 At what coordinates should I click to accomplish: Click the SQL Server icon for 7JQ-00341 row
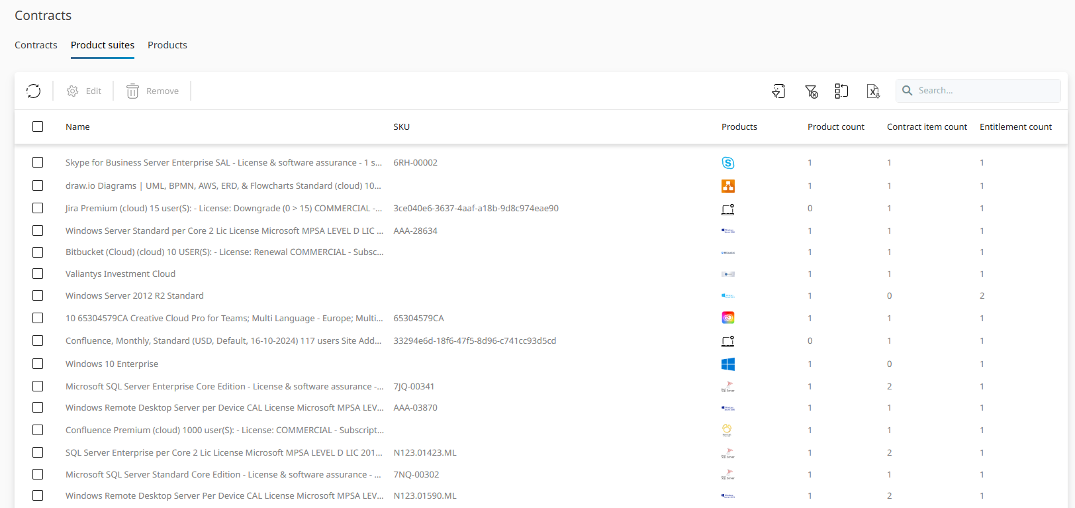point(728,387)
